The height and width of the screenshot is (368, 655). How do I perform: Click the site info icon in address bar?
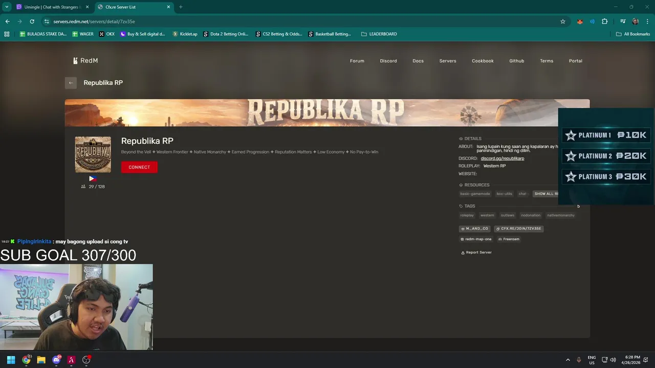47,21
